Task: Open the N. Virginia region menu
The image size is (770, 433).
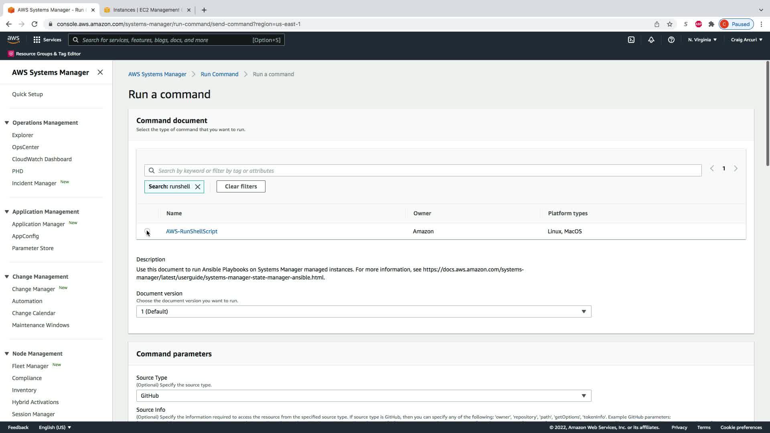Action: [x=702, y=40]
